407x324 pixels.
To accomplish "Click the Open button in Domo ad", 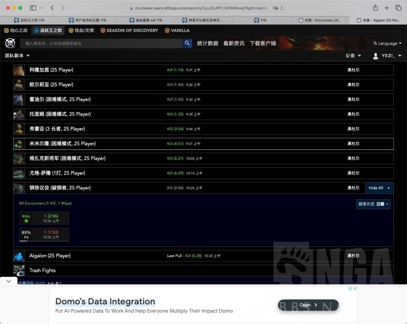I will 308,305.
